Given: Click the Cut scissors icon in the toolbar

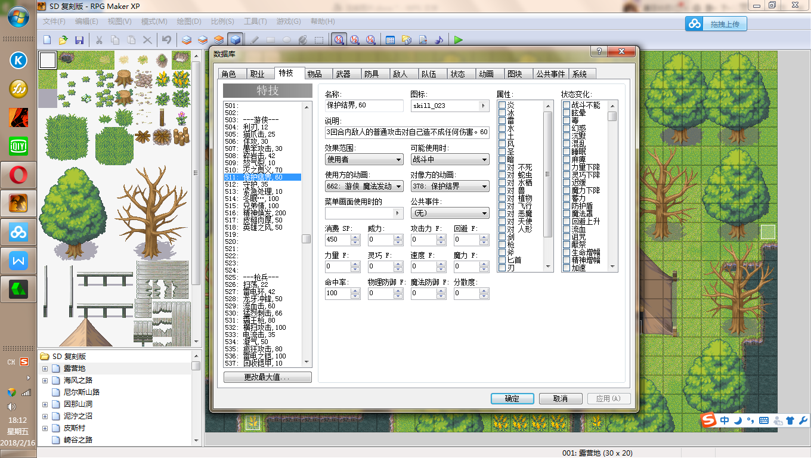Looking at the screenshot, I should 99,40.
